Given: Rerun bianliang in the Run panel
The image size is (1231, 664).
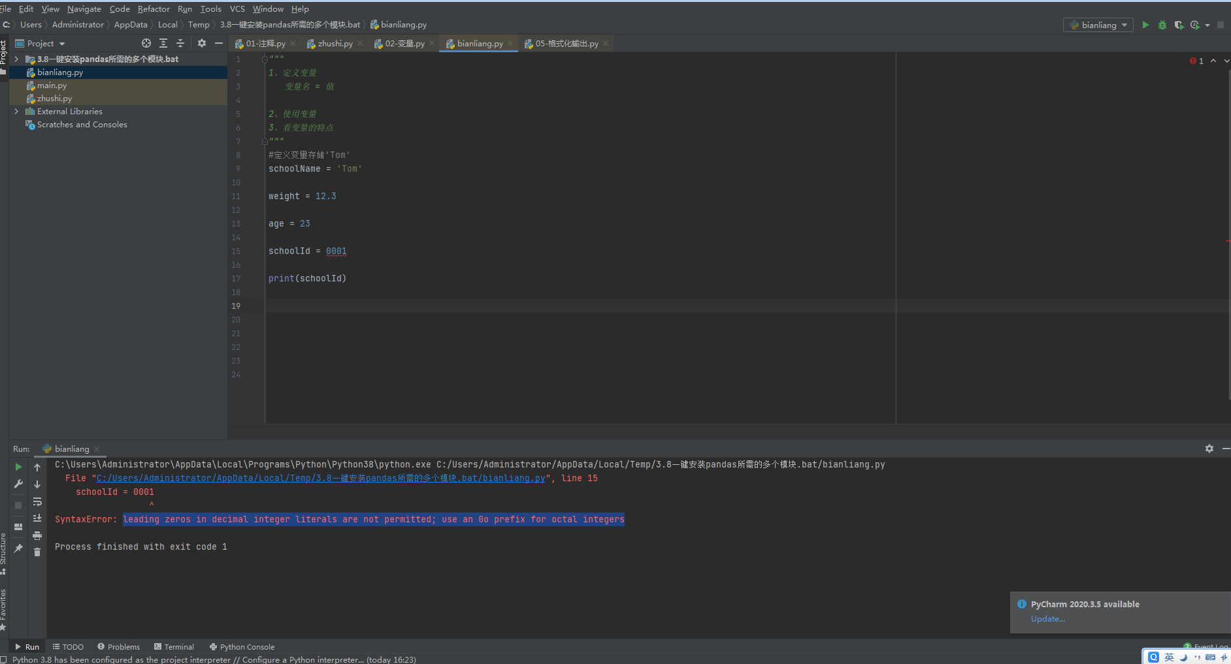Looking at the screenshot, I should pos(18,467).
